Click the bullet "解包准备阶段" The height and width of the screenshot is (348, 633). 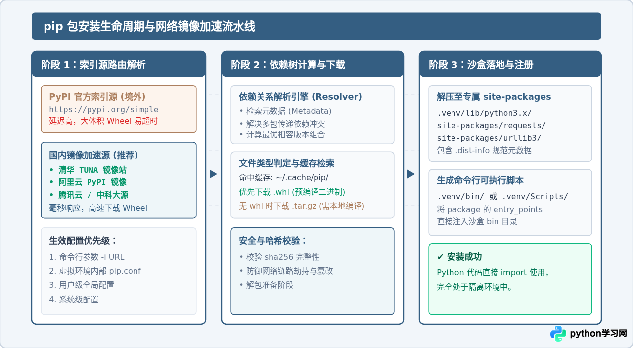click(x=266, y=285)
